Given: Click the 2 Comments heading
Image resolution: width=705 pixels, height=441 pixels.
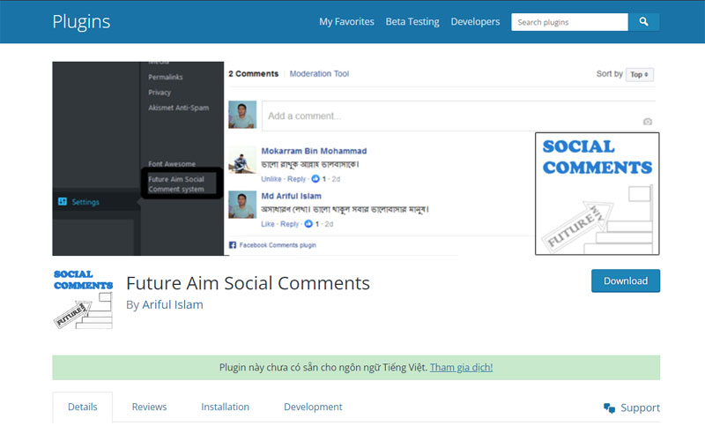Looking at the screenshot, I should coord(253,73).
